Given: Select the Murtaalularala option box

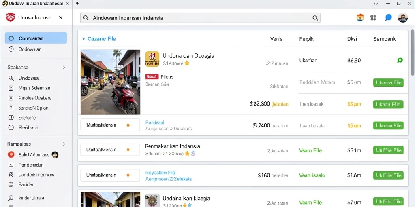Looking at the screenshot, I should pos(110,125).
